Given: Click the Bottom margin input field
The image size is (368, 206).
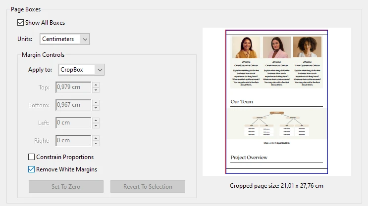Looking at the screenshot, I should [73, 105].
